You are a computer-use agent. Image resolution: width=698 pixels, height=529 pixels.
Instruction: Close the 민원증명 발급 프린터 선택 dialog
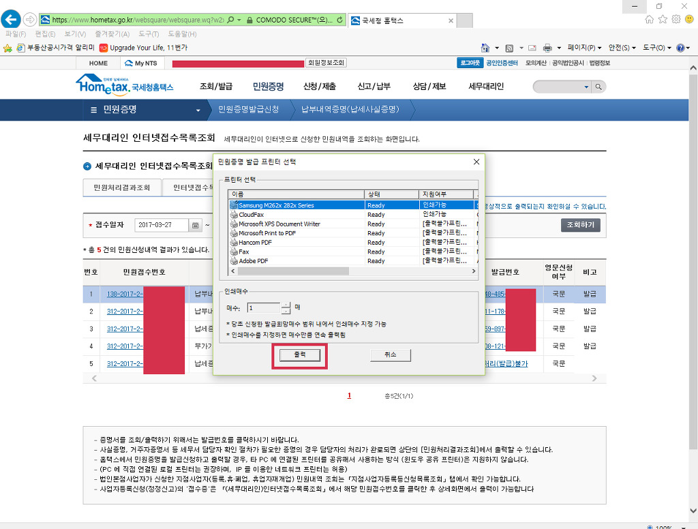coord(476,162)
